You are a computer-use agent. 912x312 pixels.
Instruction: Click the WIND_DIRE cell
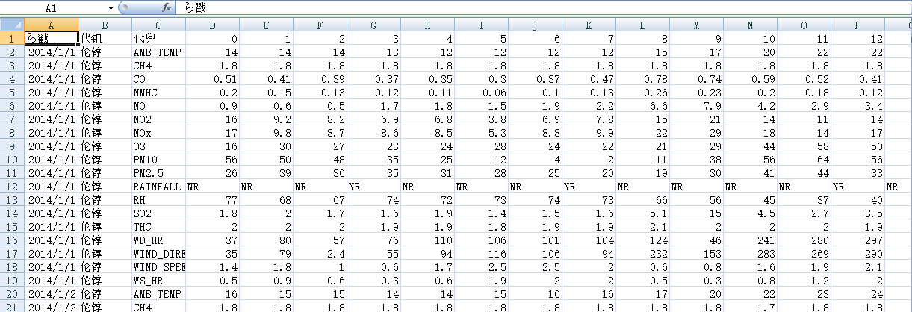click(x=158, y=254)
